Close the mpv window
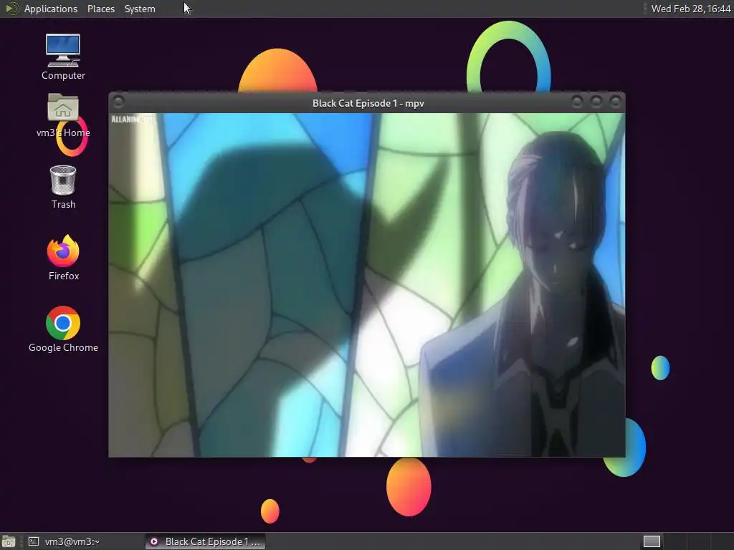The height and width of the screenshot is (550, 734). coord(616,102)
